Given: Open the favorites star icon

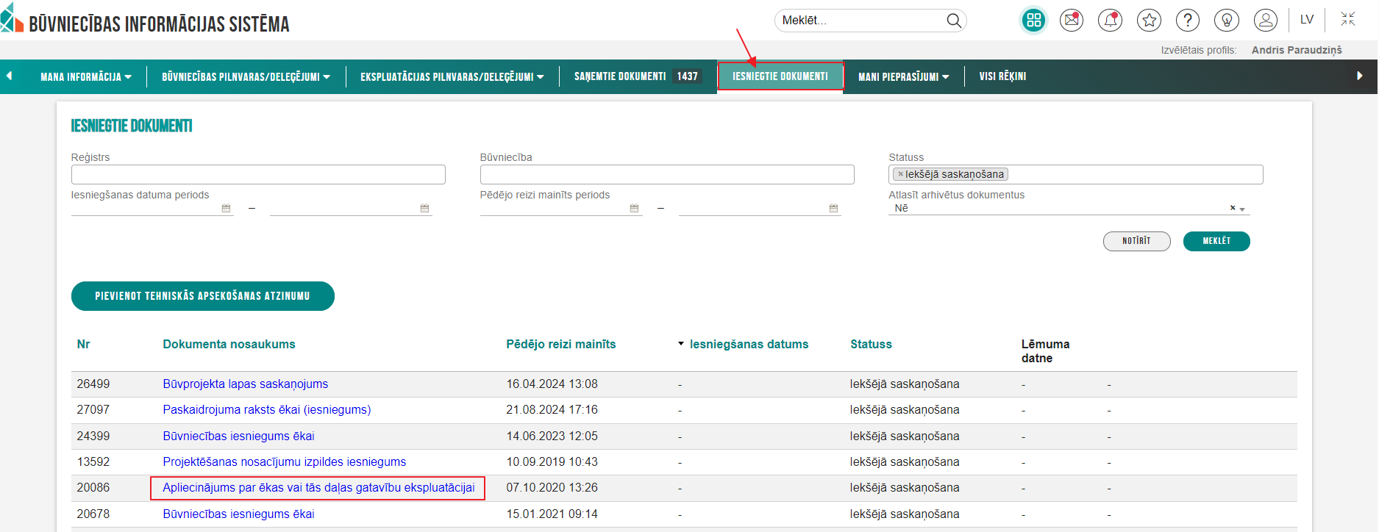Looking at the screenshot, I should 1149,21.
